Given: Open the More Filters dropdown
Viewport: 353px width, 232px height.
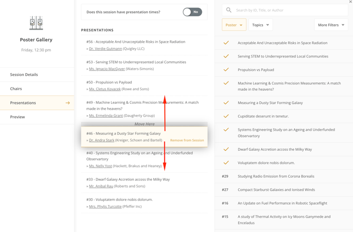Looking at the screenshot, I should (331, 25).
